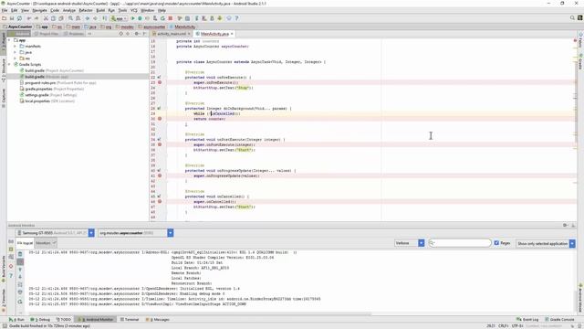Screen dimensions: 584x329
Task: Open the Gradle Console panel
Action: 559,319
